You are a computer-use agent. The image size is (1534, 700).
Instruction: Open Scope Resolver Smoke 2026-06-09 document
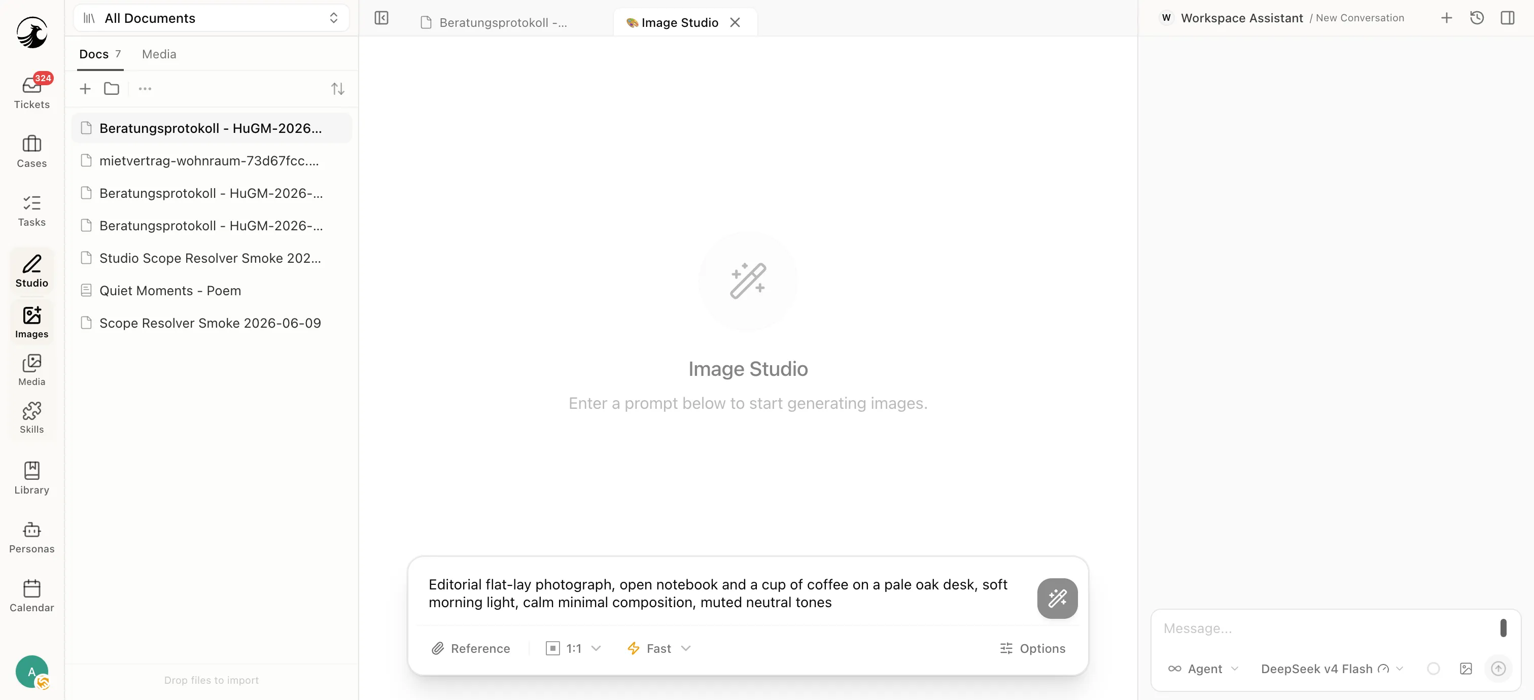click(x=212, y=323)
